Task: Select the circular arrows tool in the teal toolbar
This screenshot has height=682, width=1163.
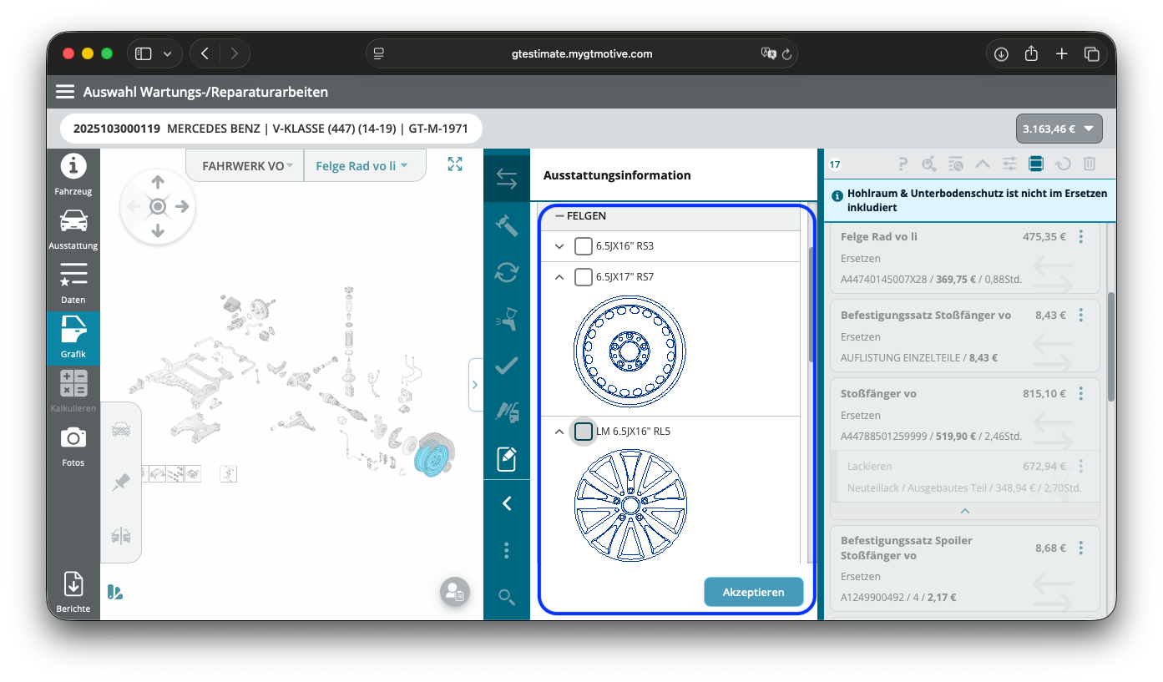Action: tap(507, 272)
